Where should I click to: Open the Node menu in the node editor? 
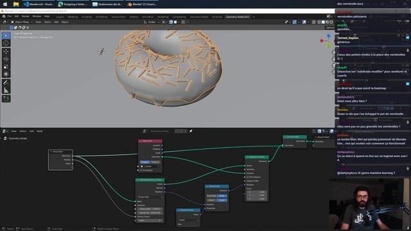tap(40, 131)
